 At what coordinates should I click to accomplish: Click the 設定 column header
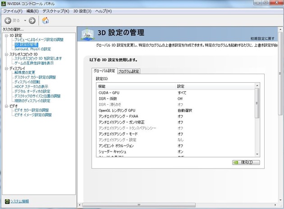[215, 87]
